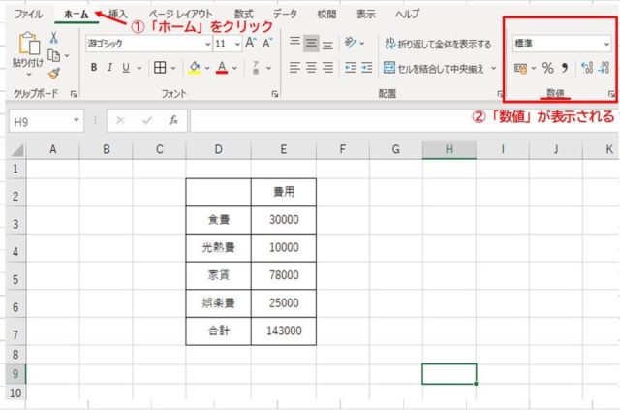The width and height of the screenshot is (620, 410).
Task: Select column H header
Action: coord(449,149)
